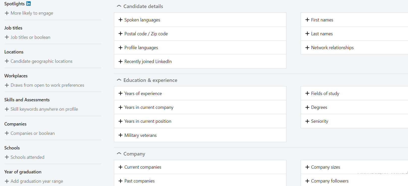Click plus icon next to Military veterans

(x=121, y=135)
